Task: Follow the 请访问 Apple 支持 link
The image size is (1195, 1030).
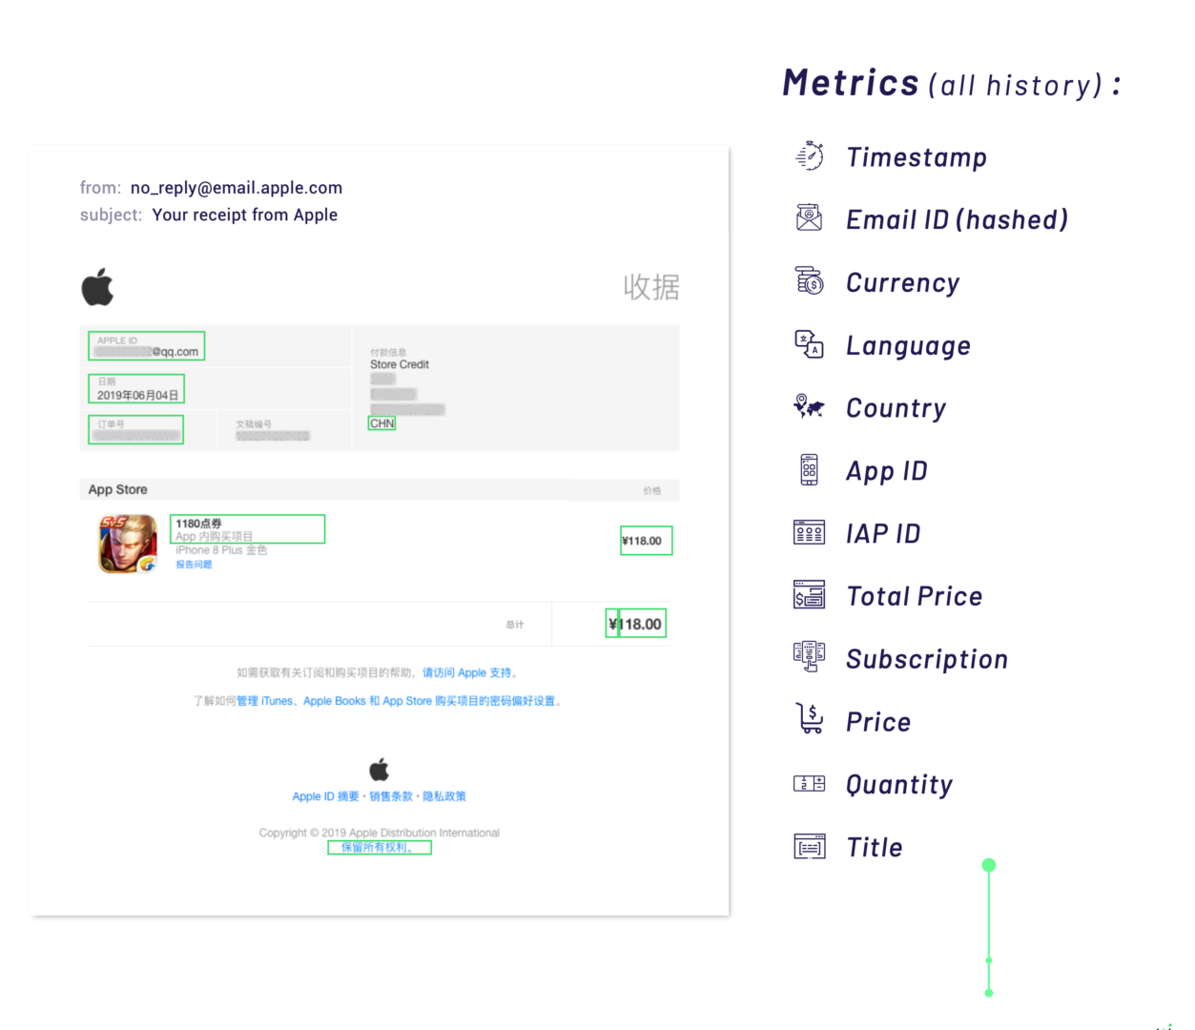Action: click(466, 672)
